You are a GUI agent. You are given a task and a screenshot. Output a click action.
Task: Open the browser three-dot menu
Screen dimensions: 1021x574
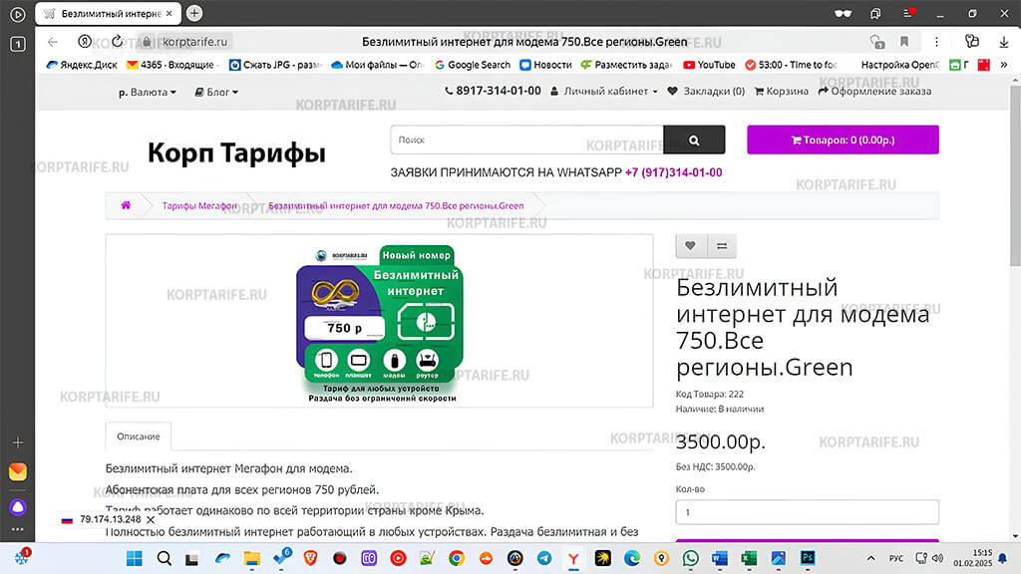click(936, 42)
